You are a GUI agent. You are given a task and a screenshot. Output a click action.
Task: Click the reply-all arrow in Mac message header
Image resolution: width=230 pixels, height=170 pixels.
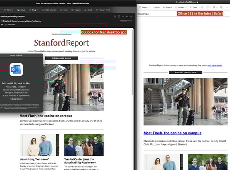click(127, 17)
